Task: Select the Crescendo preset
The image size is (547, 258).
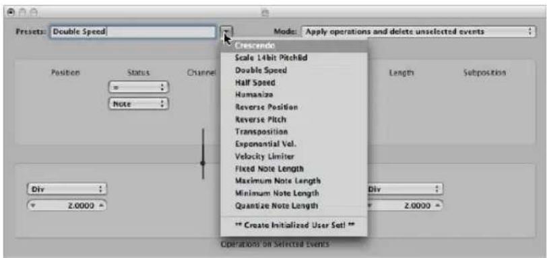Action: point(294,46)
